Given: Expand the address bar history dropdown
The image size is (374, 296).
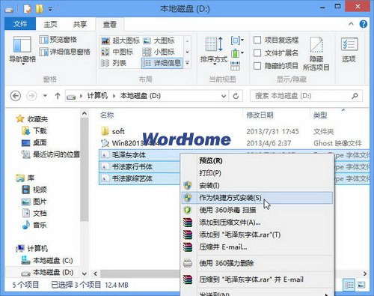Looking at the screenshot, I should [224, 96].
